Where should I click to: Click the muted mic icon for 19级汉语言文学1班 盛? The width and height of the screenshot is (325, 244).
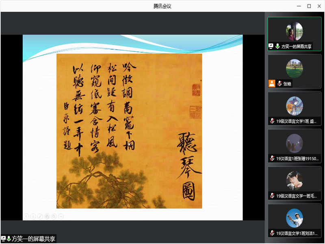pos(272,121)
